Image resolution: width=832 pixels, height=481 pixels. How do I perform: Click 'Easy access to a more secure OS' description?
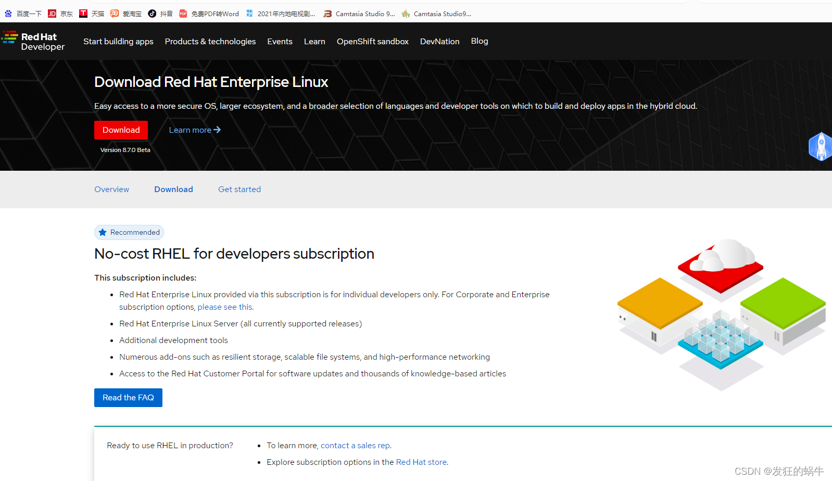[396, 106]
